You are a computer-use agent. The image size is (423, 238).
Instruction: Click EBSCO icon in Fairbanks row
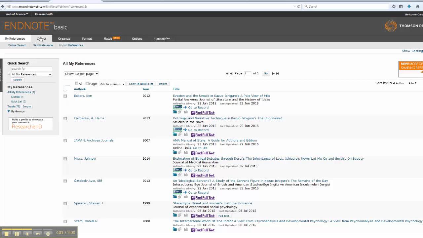click(x=177, y=130)
